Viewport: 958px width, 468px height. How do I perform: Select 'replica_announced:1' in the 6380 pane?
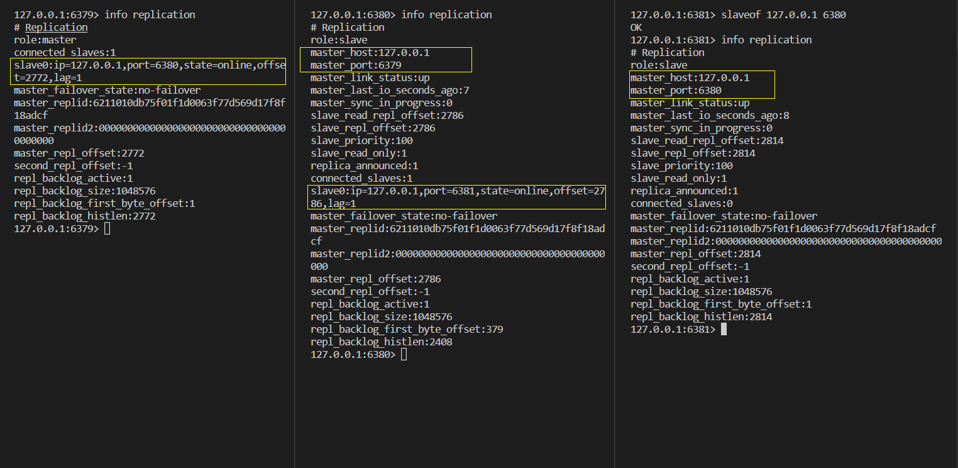pyautogui.click(x=365, y=165)
